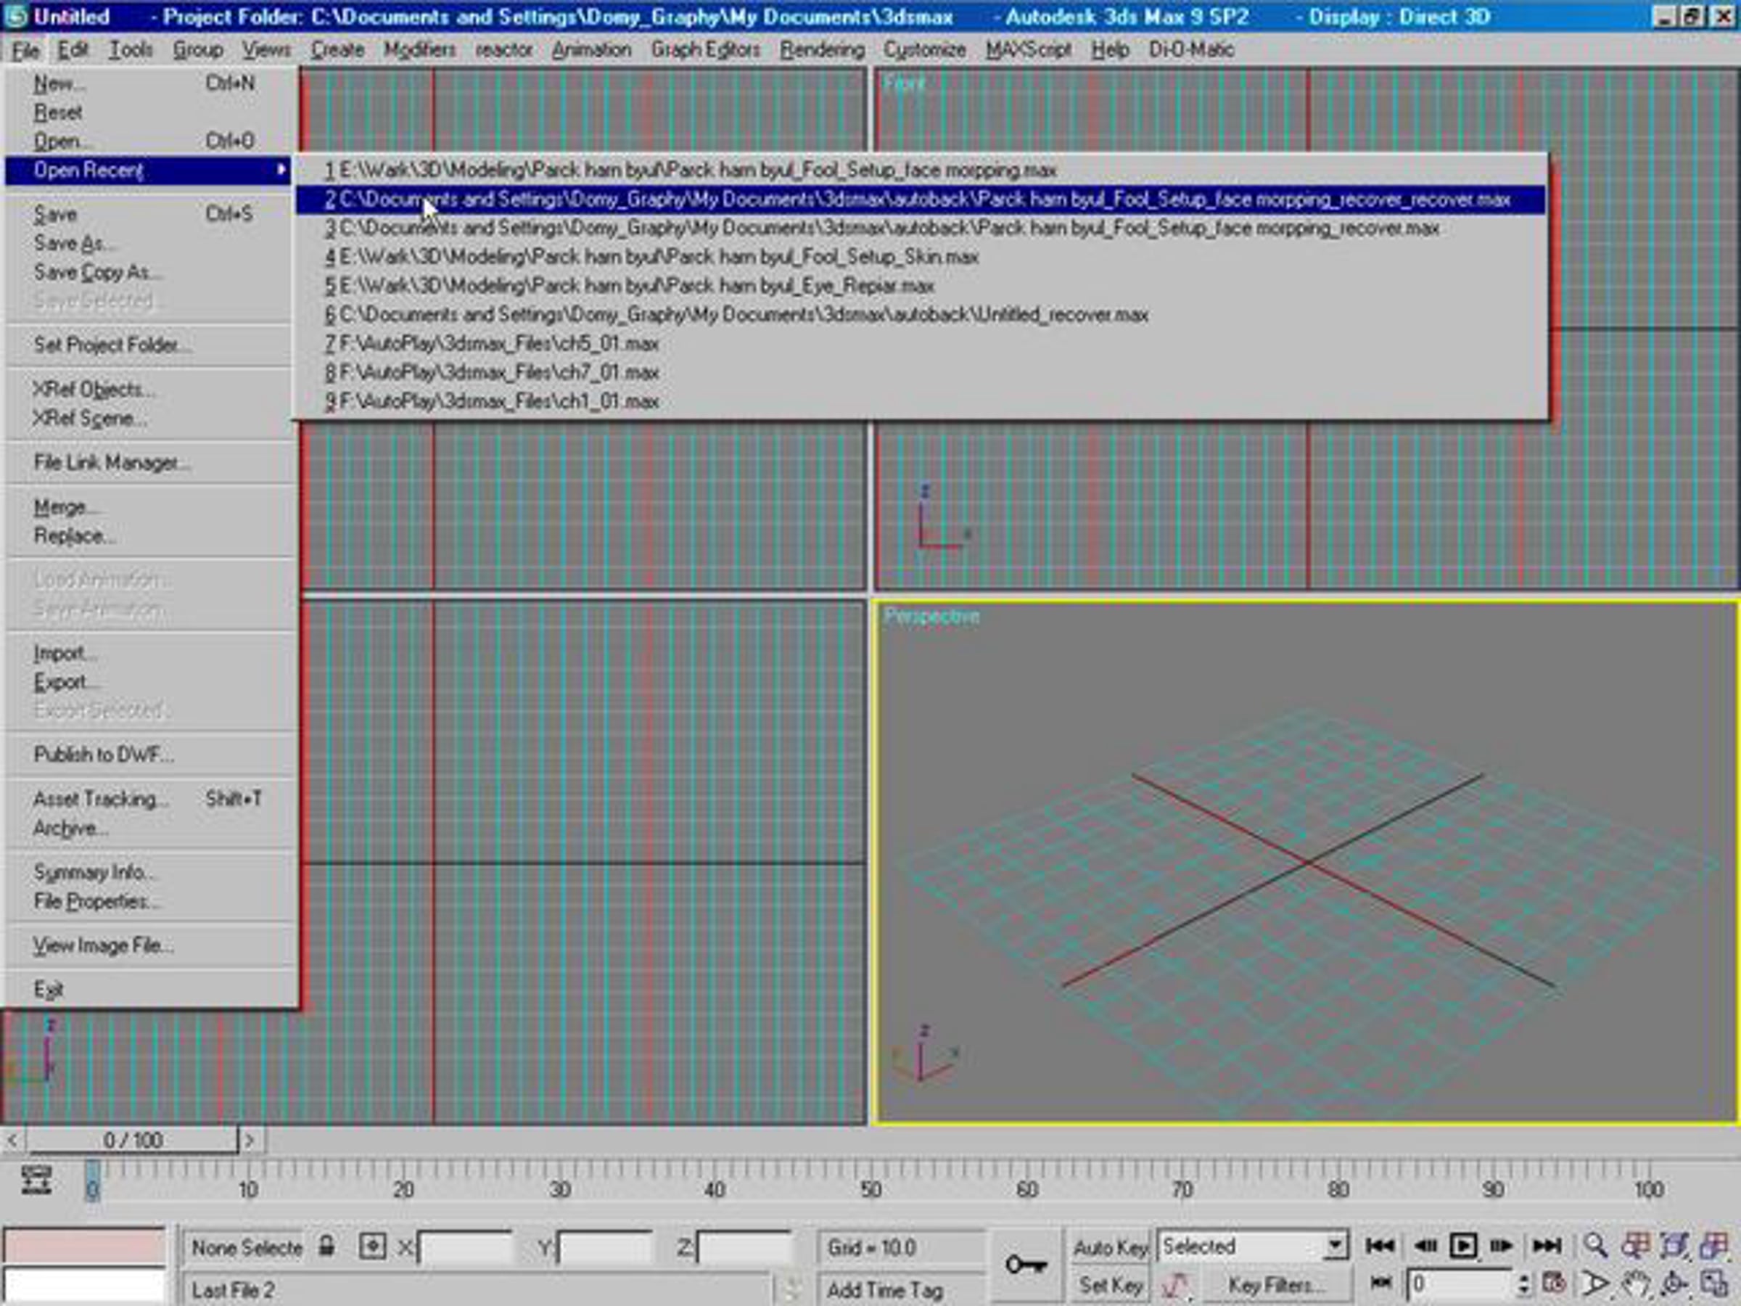Select the Pan View hand tool
Image resolution: width=1741 pixels, height=1306 pixels.
(1636, 1284)
